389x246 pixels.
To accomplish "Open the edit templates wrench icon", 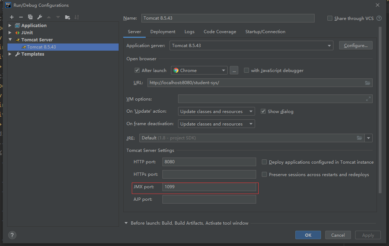I will click(x=40, y=17).
